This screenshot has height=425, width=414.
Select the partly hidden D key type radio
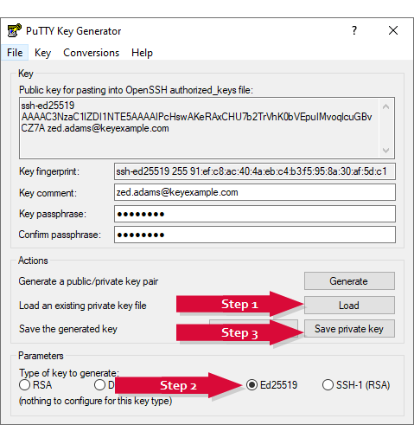pos(99,384)
